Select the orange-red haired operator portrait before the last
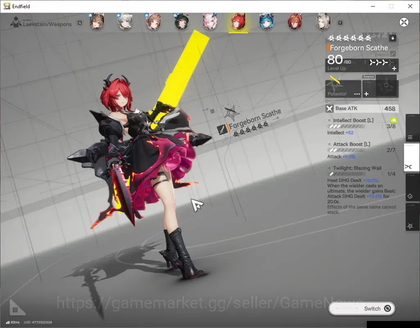The image size is (420, 328). [295, 21]
